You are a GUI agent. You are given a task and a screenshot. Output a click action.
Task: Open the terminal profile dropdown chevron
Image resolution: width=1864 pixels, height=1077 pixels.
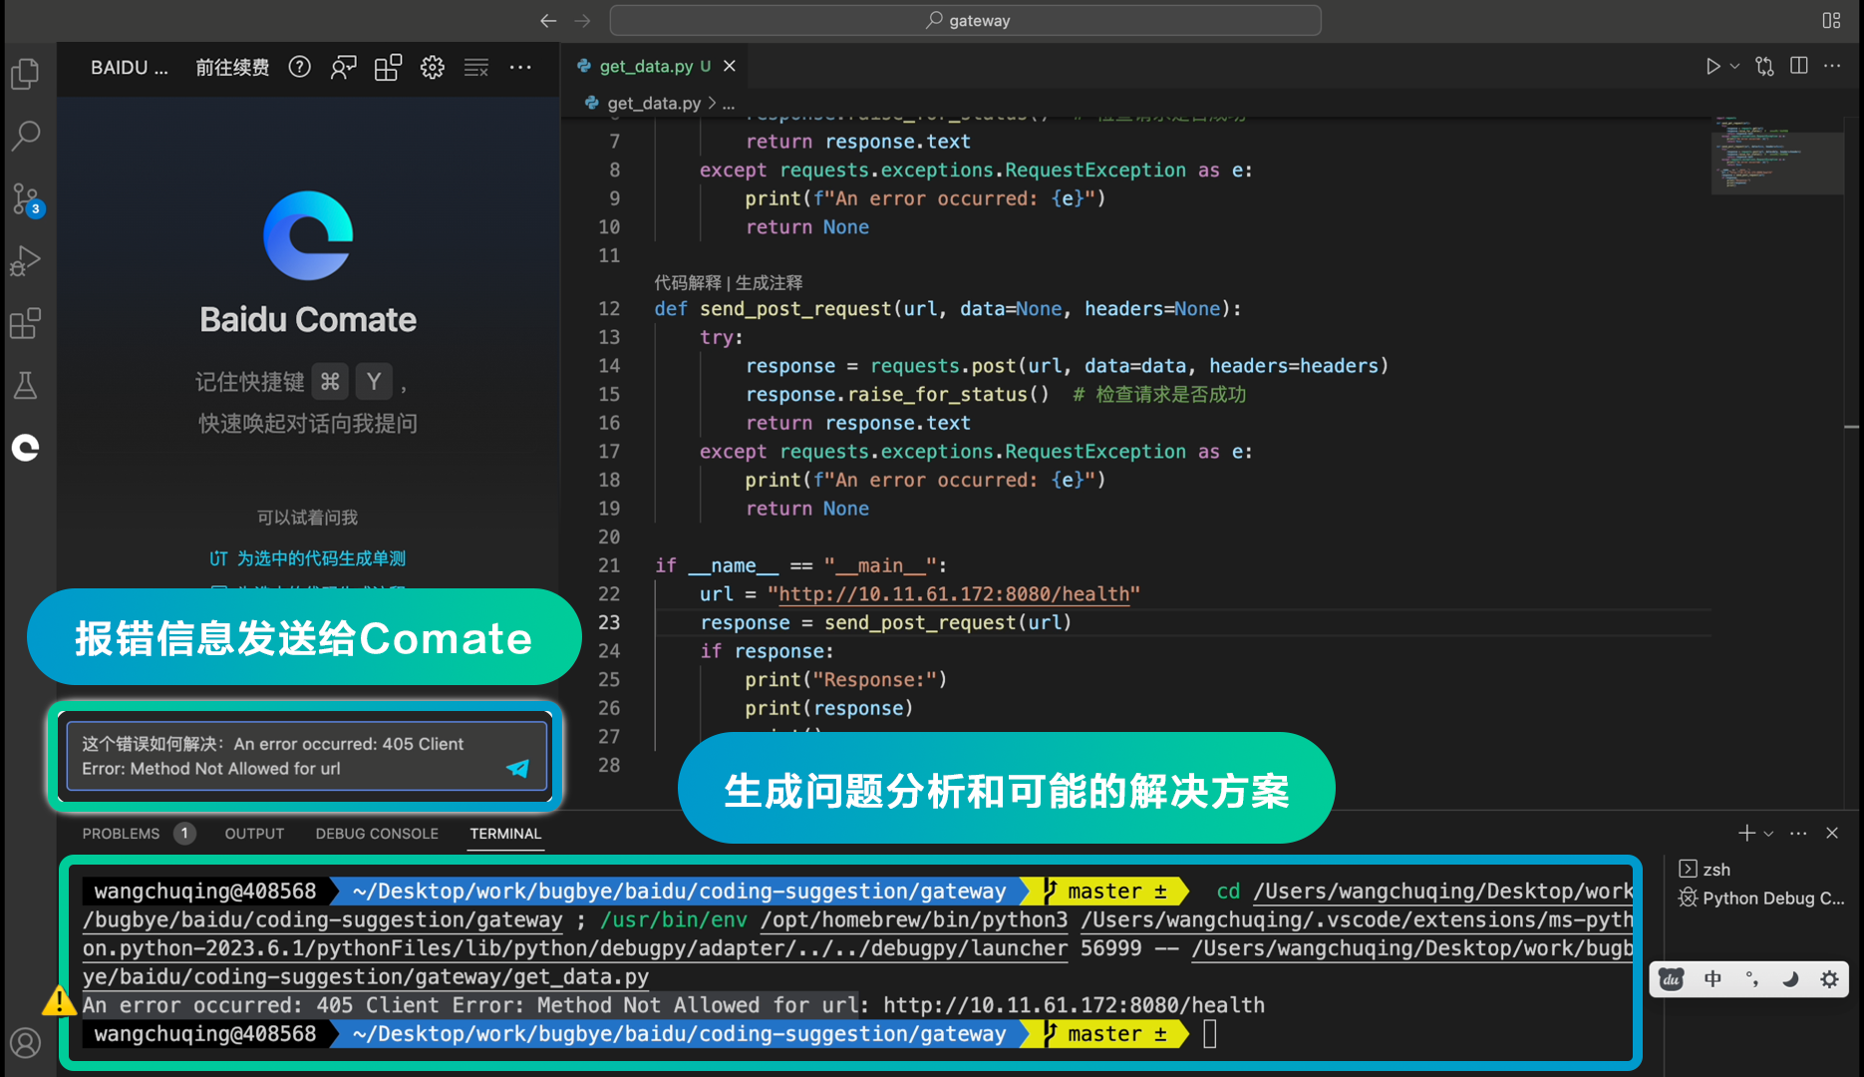tap(1768, 833)
